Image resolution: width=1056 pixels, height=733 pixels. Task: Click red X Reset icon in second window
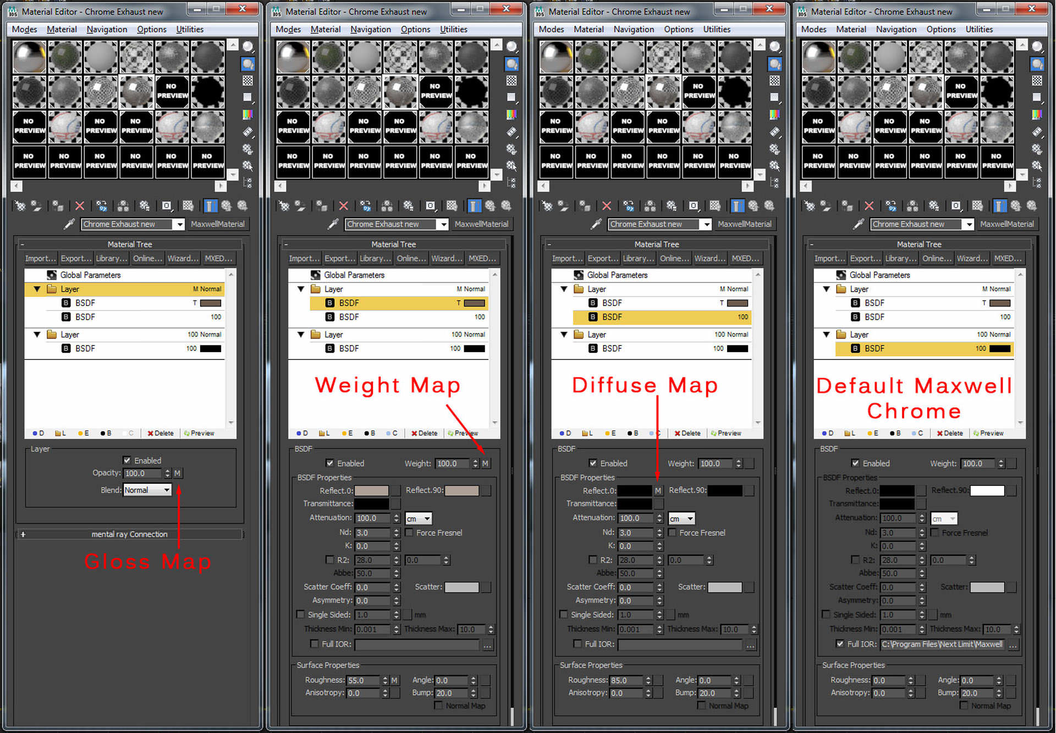(344, 206)
